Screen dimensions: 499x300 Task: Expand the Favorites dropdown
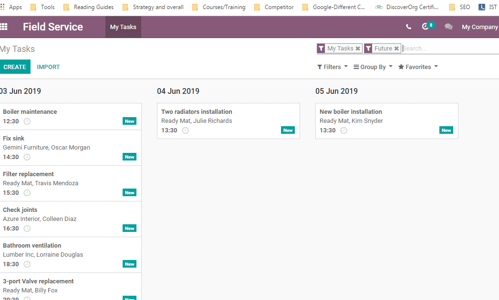(x=418, y=67)
